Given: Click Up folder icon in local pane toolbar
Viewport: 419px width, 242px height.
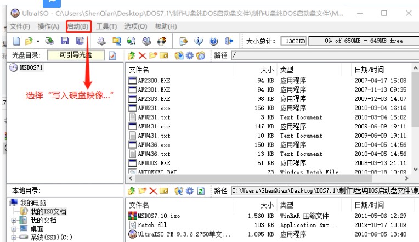Looking at the screenshot, I should [x=131, y=190].
